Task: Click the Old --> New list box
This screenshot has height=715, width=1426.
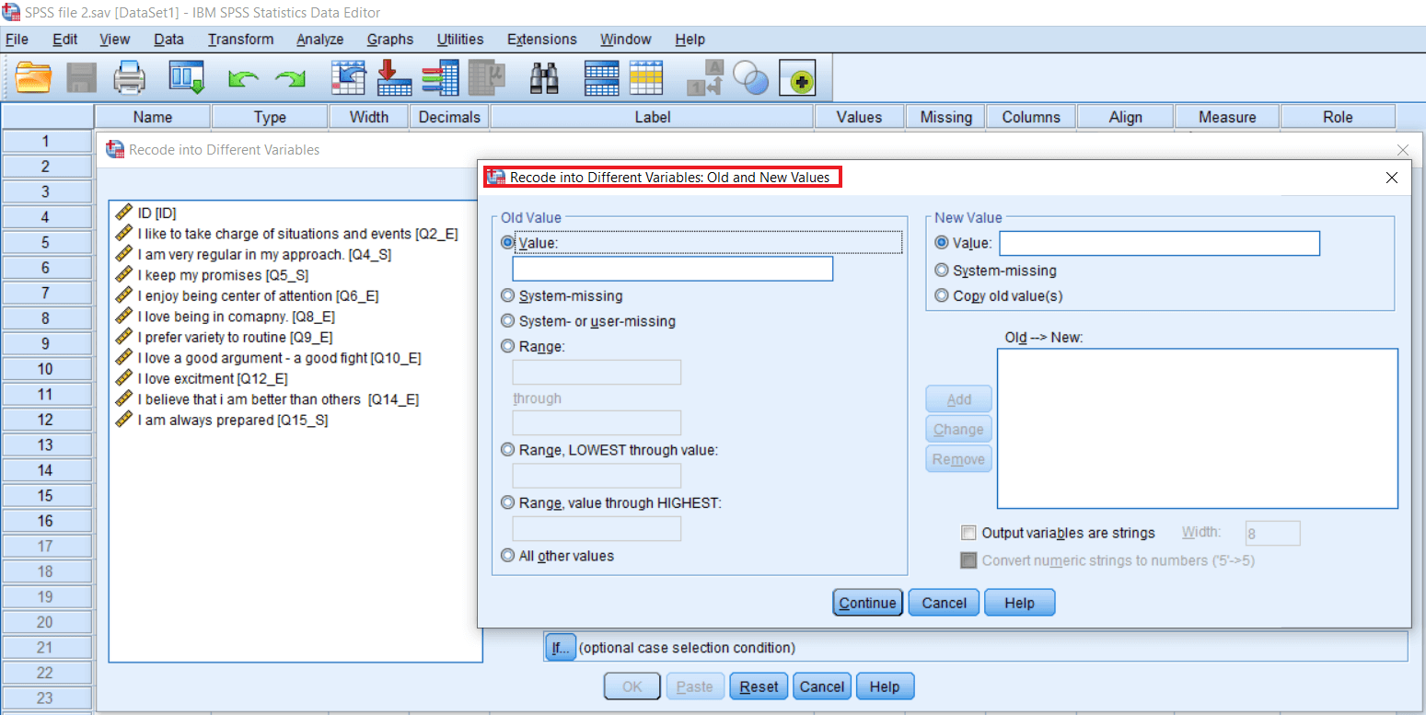Action: (1198, 429)
